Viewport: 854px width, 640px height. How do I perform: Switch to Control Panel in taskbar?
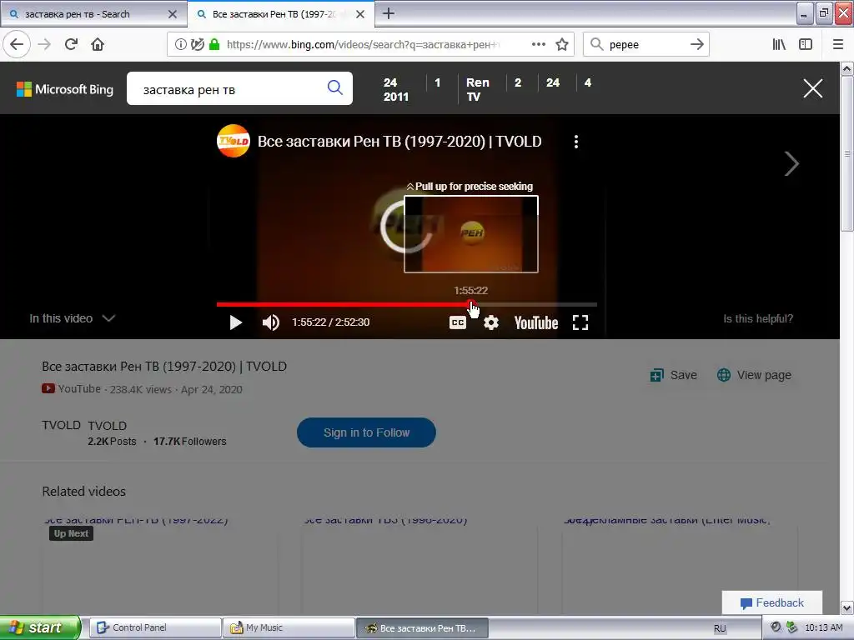pos(154,627)
